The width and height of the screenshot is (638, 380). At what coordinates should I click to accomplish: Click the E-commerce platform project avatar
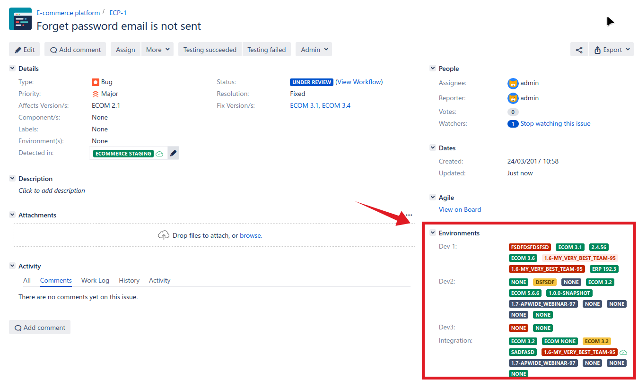[20, 19]
